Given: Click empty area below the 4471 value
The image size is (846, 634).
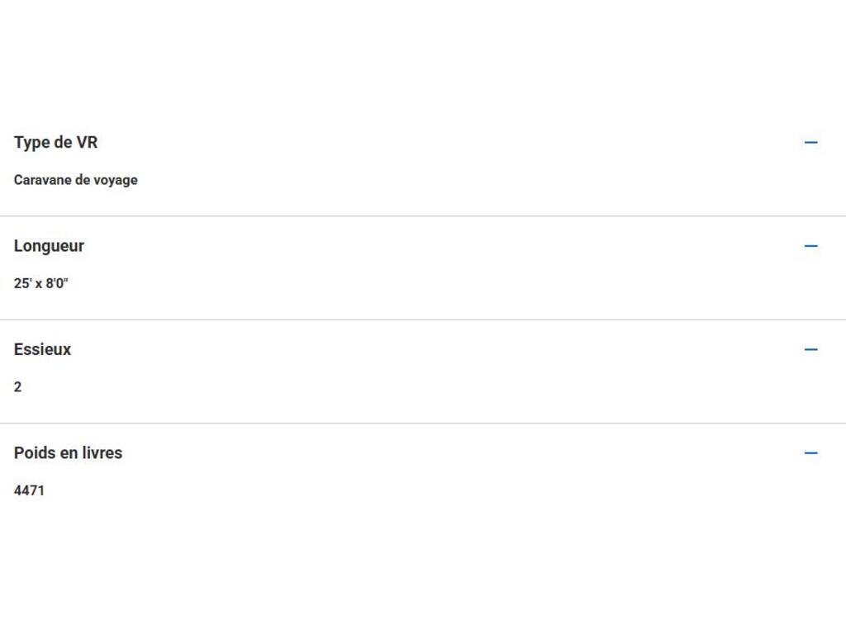Looking at the screenshot, I should [423, 566].
